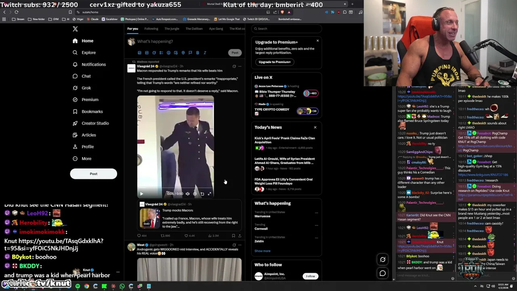The height and width of the screenshot is (291, 517).
Task: Like the Visegrád 24 post (4.4K)
Action: (189, 236)
